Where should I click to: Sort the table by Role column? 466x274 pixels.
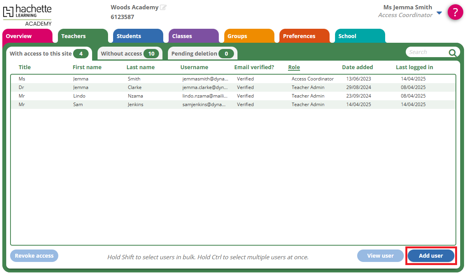click(294, 67)
